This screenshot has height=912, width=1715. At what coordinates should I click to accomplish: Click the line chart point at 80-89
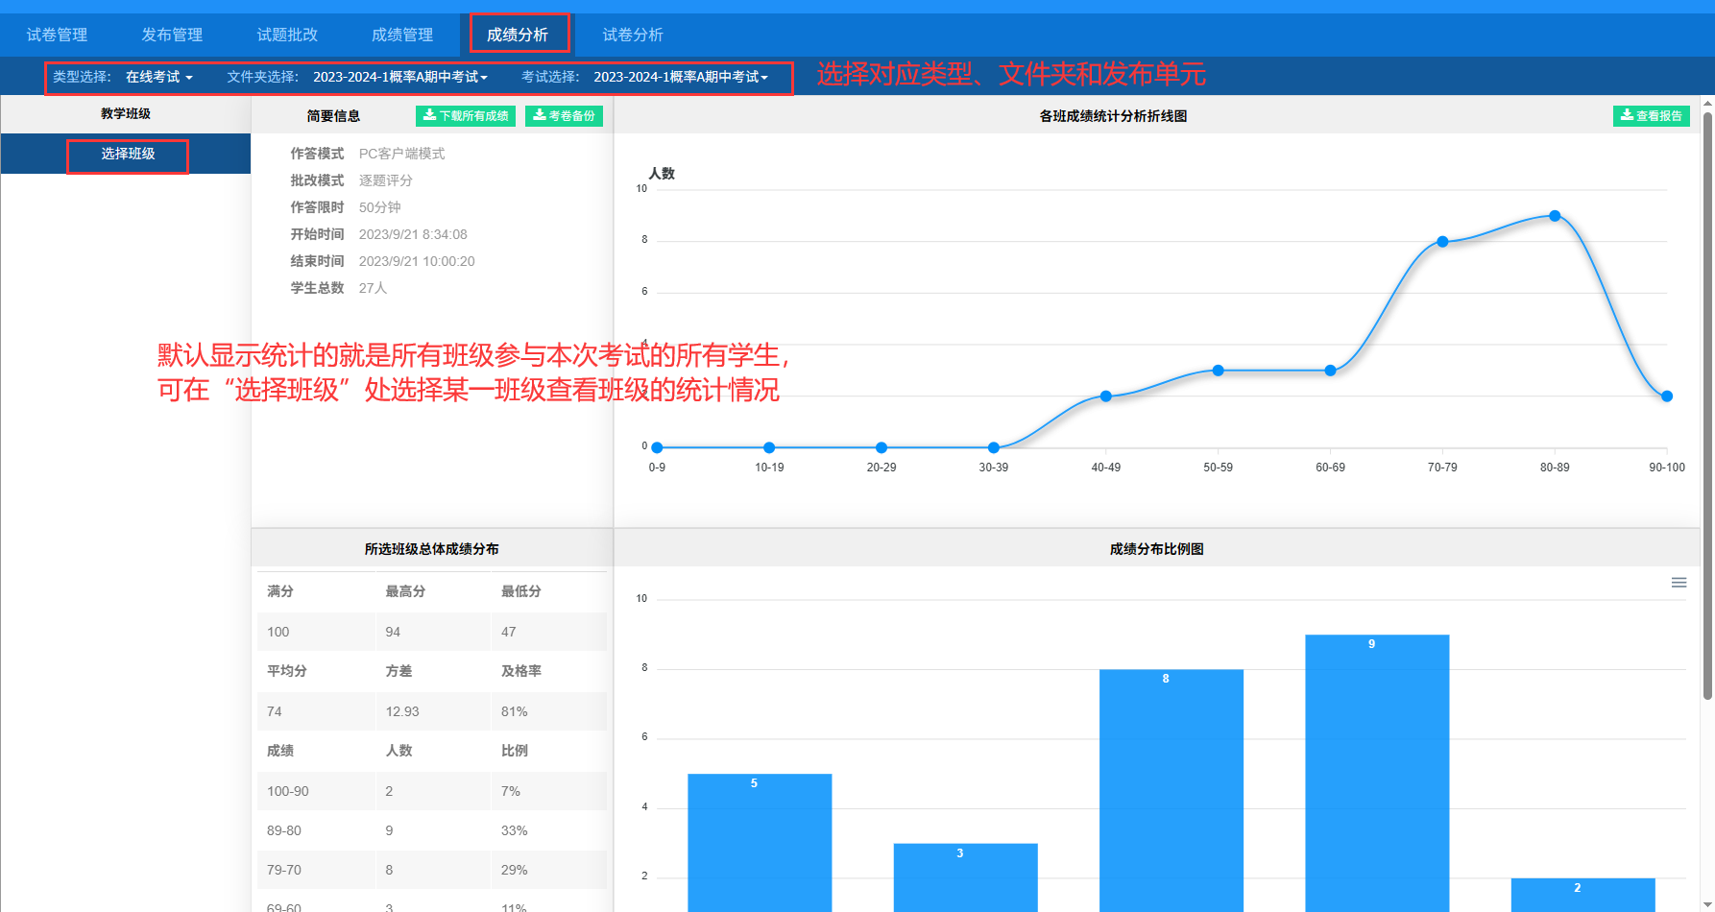coord(1555,216)
